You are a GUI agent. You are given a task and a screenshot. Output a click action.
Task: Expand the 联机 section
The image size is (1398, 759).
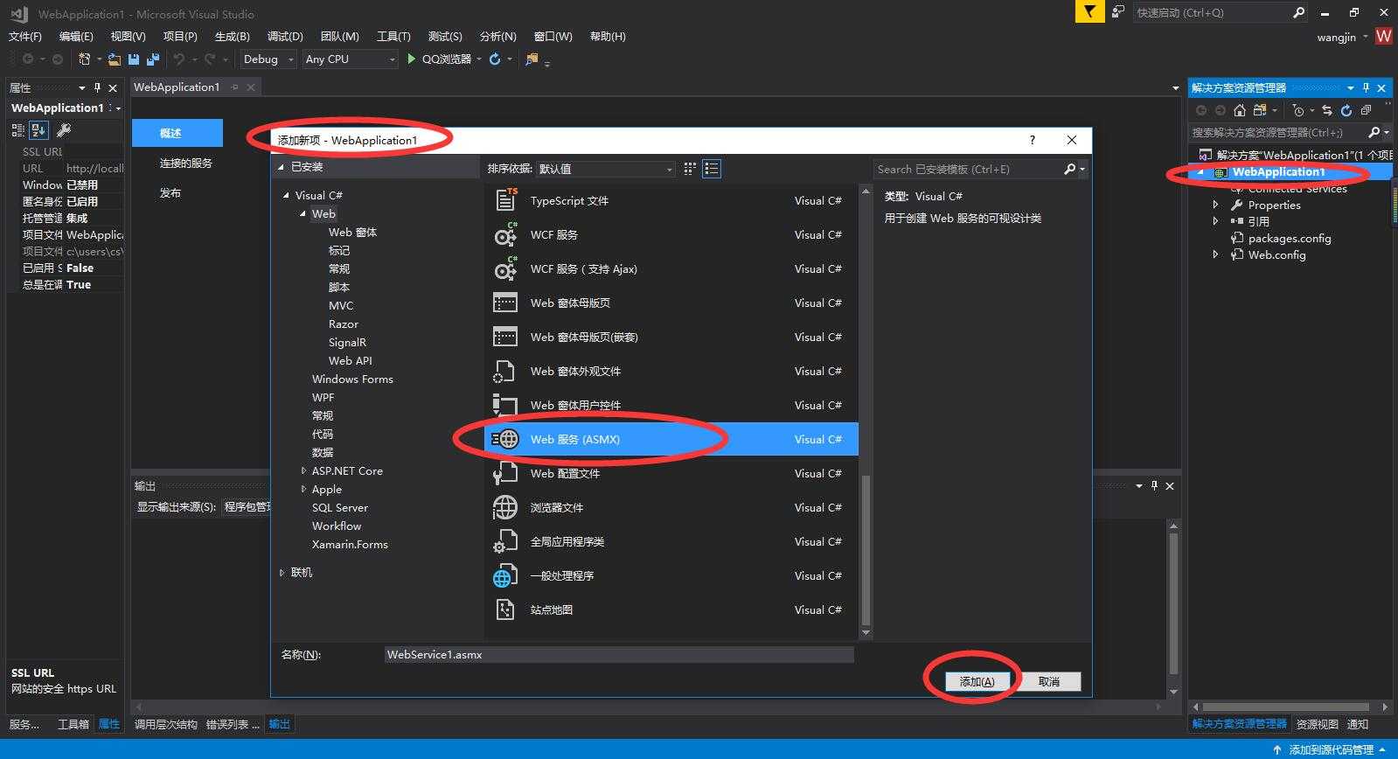click(282, 572)
